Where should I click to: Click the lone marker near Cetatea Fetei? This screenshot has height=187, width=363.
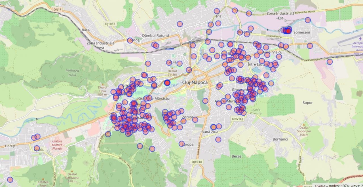pyautogui.click(x=10, y=180)
